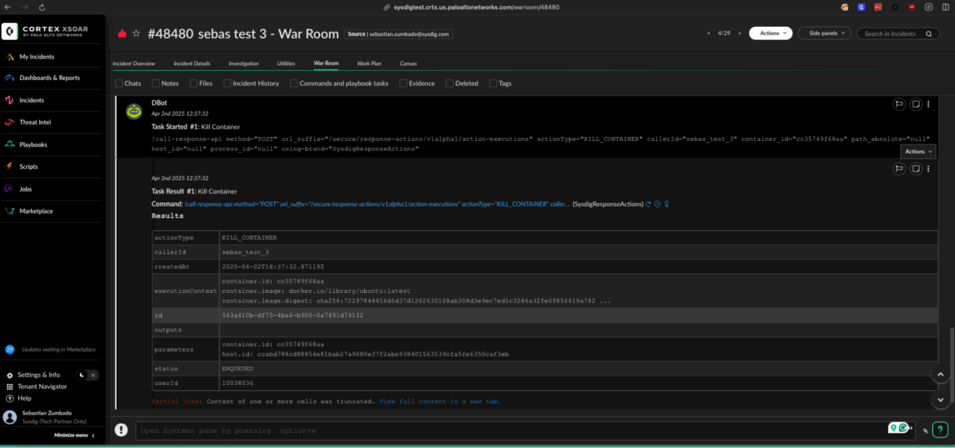This screenshot has width=955, height=448.
Task: Click the alert exclamation icon beside command line
Action: tap(121, 430)
